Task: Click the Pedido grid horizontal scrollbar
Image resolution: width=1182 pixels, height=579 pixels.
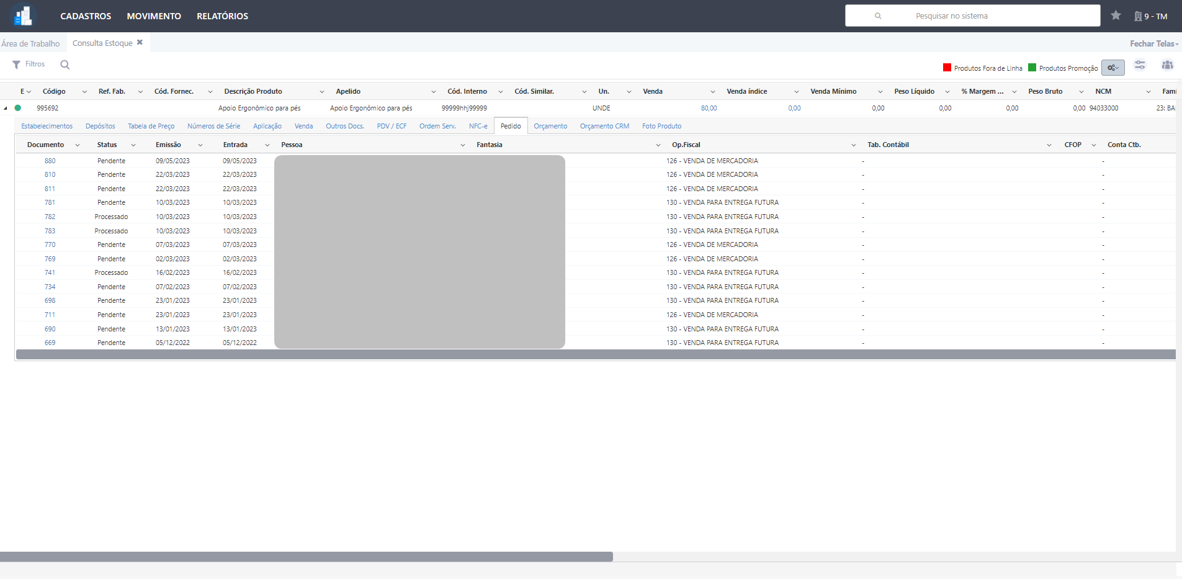Action: click(596, 354)
